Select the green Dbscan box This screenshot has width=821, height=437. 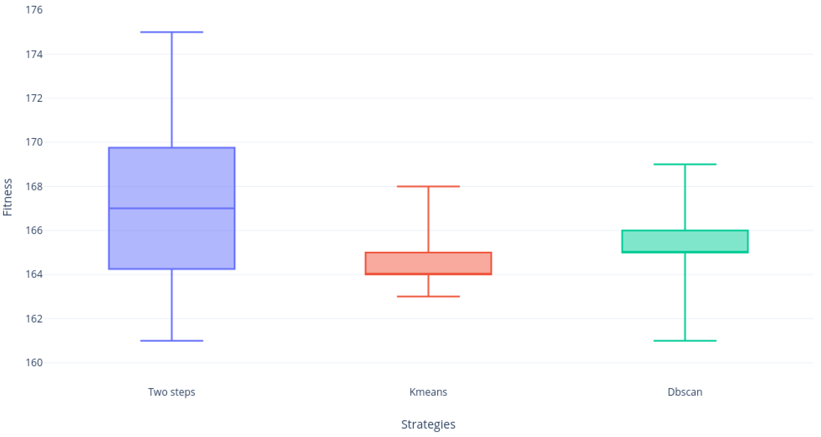(685, 241)
